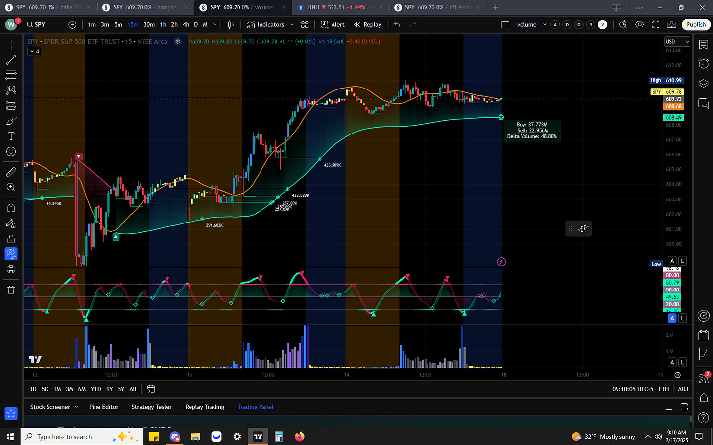Select the text annotation tool
Viewport: 713px width, 445px height.
(x=11, y=136)
